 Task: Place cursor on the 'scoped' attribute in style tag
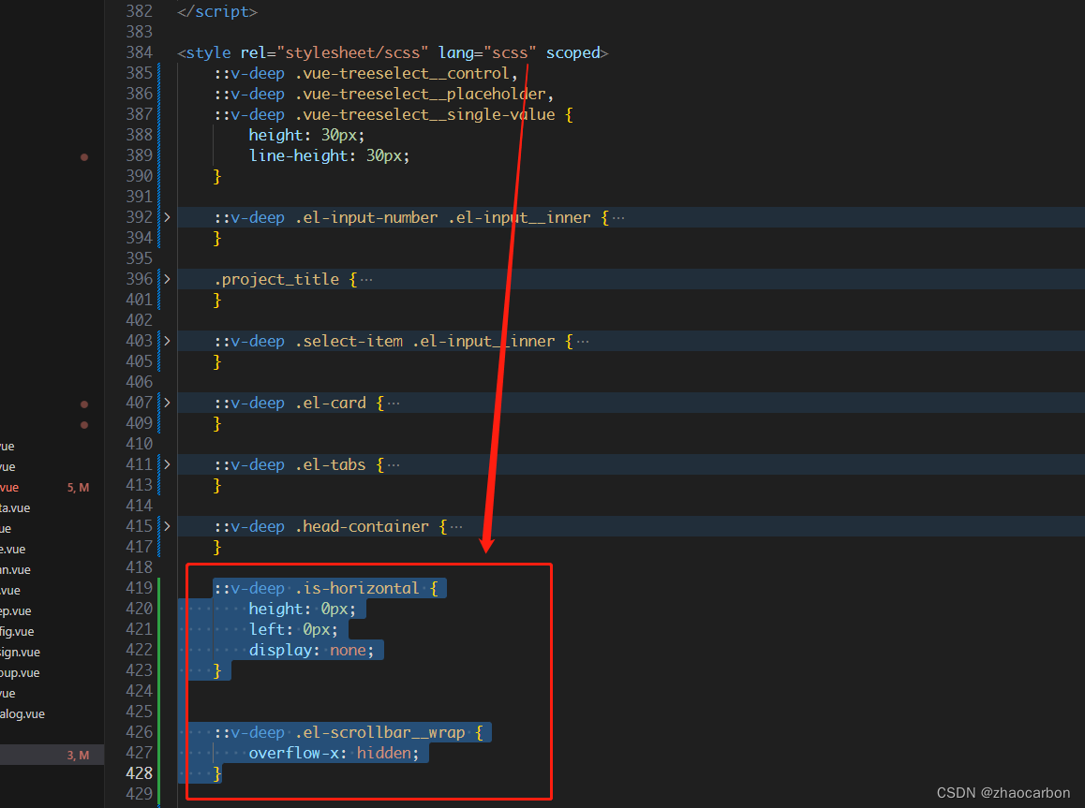coord(572,52)
